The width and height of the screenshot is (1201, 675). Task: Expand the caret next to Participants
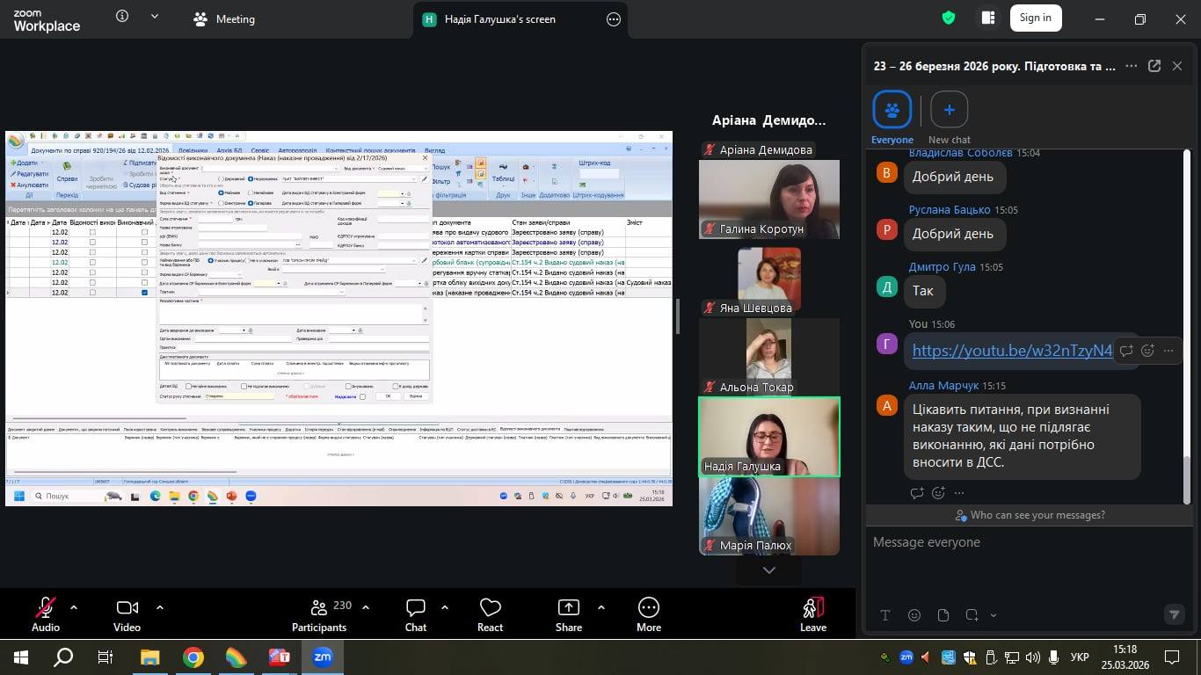click(366, 607)
